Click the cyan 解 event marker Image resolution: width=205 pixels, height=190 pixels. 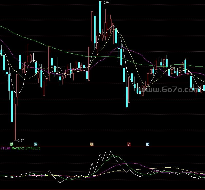point(36,144)
